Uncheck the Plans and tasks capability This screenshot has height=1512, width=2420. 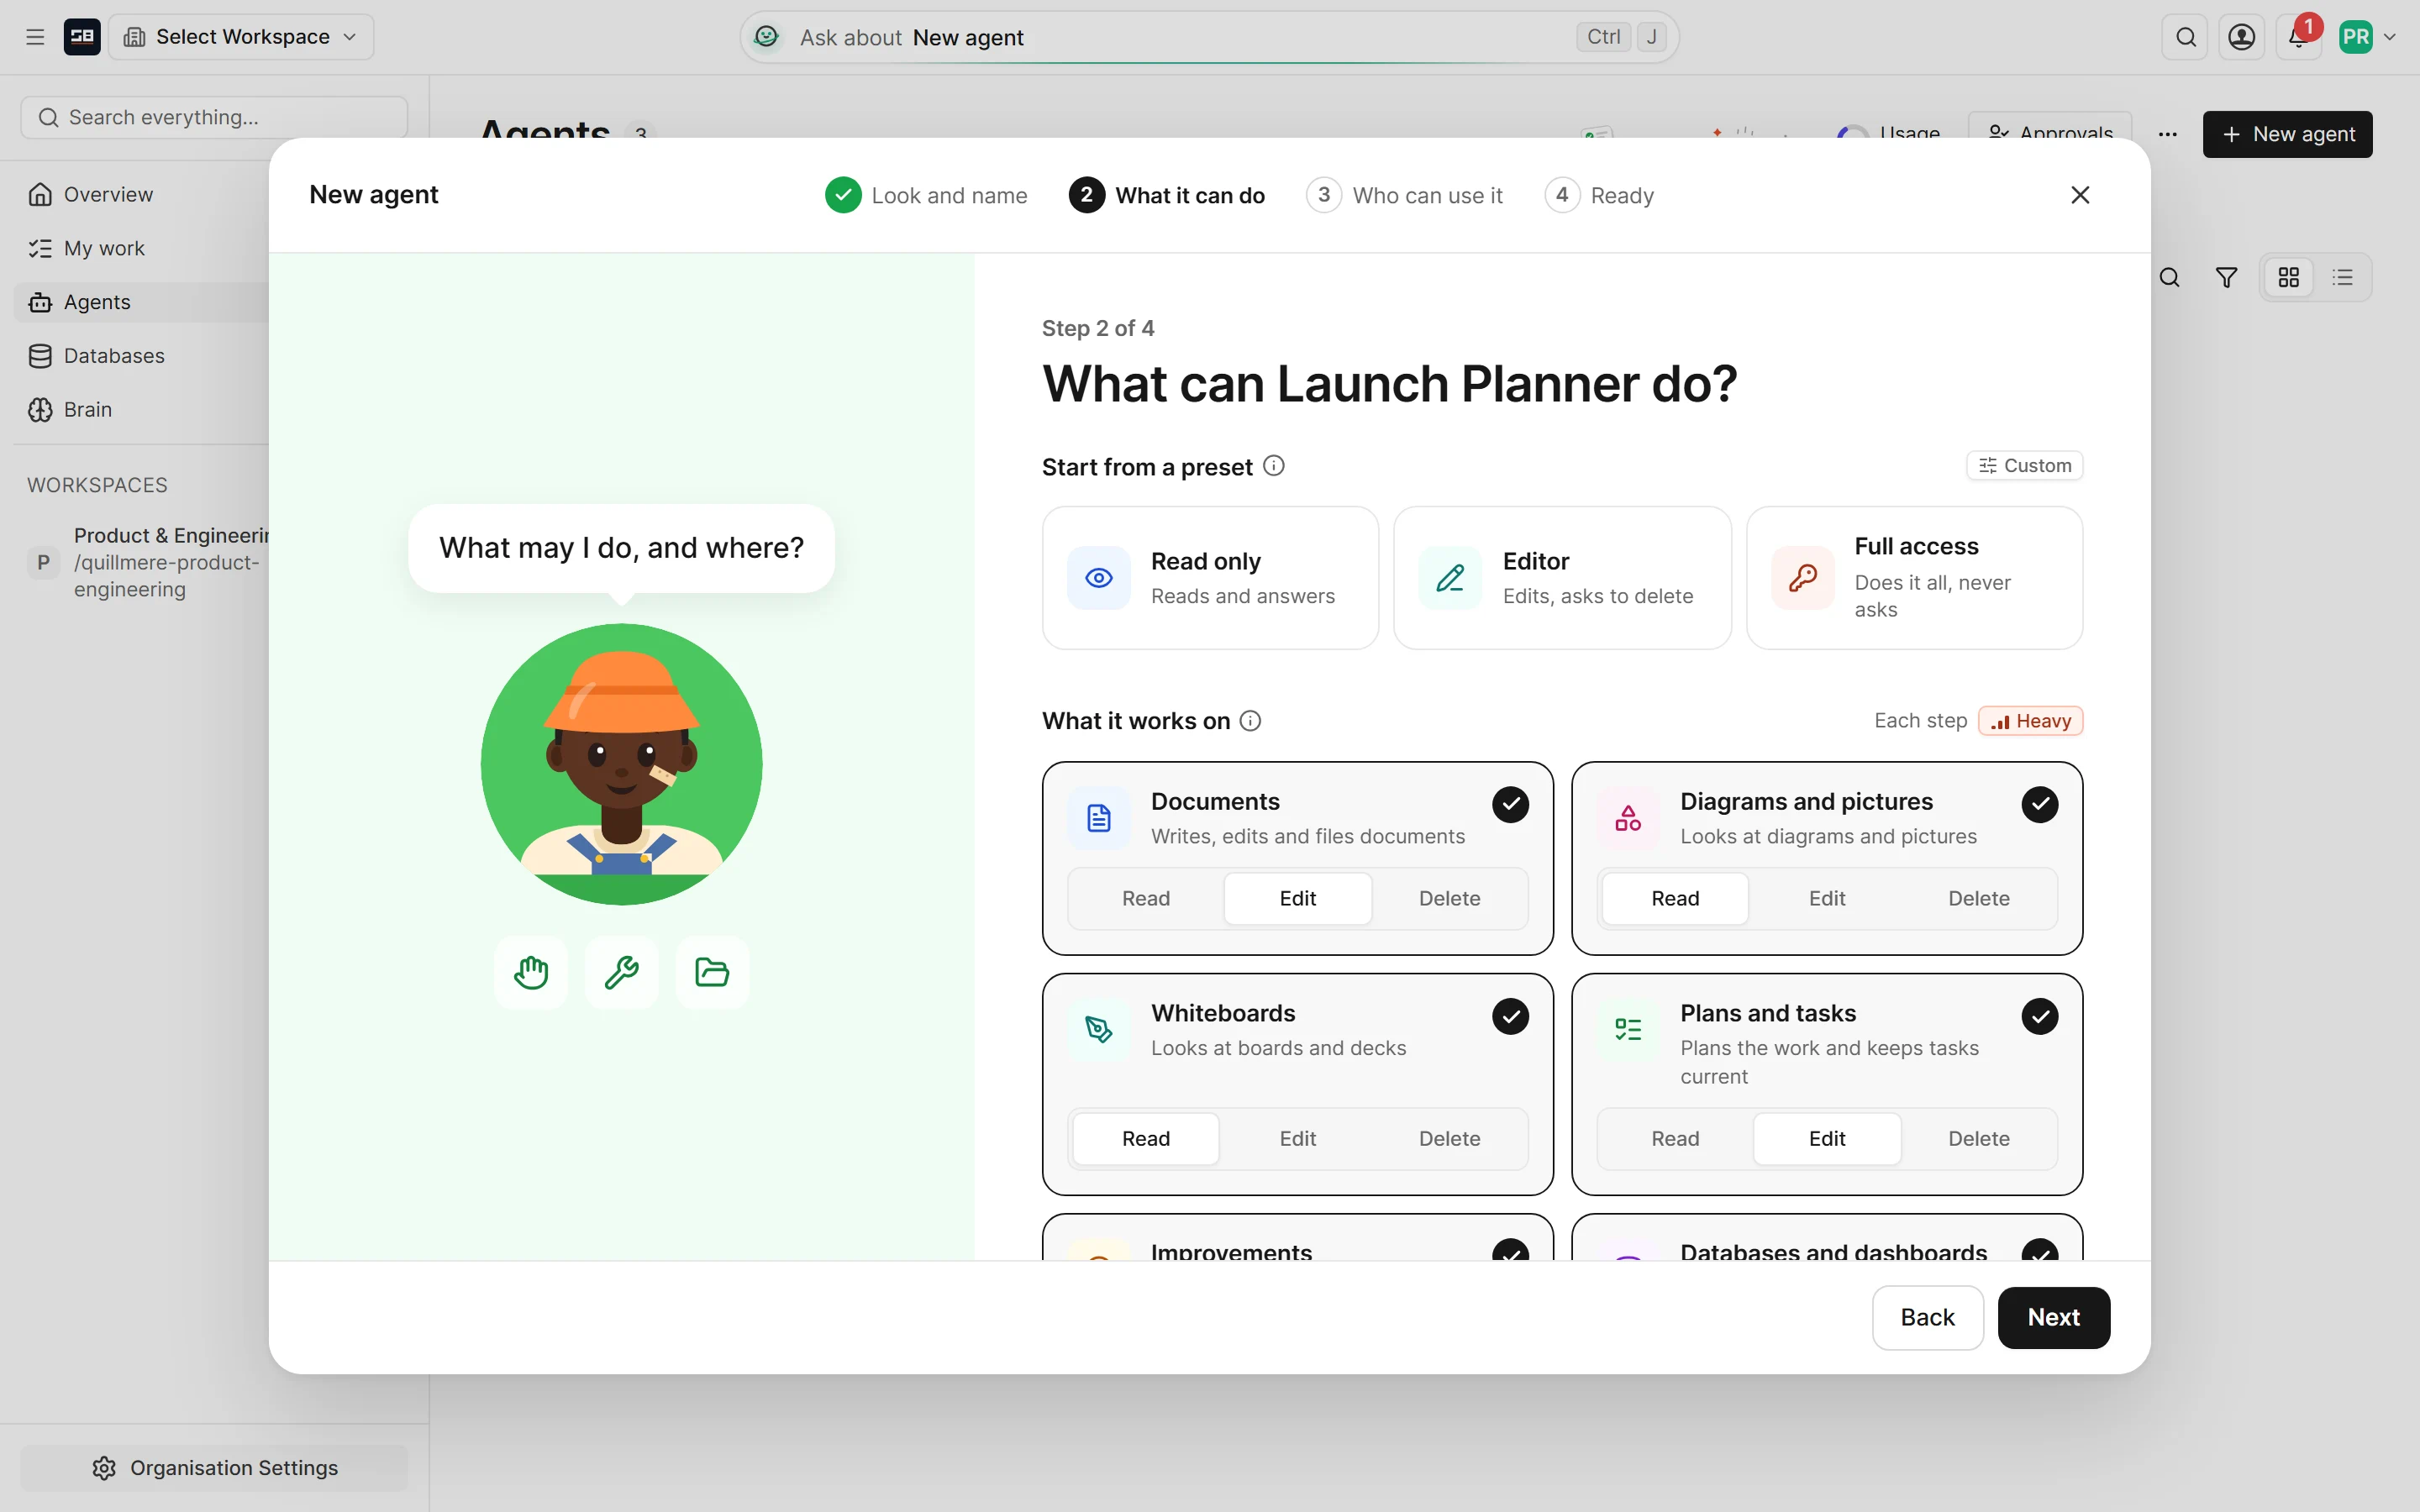click(x=2040, y=1016)
